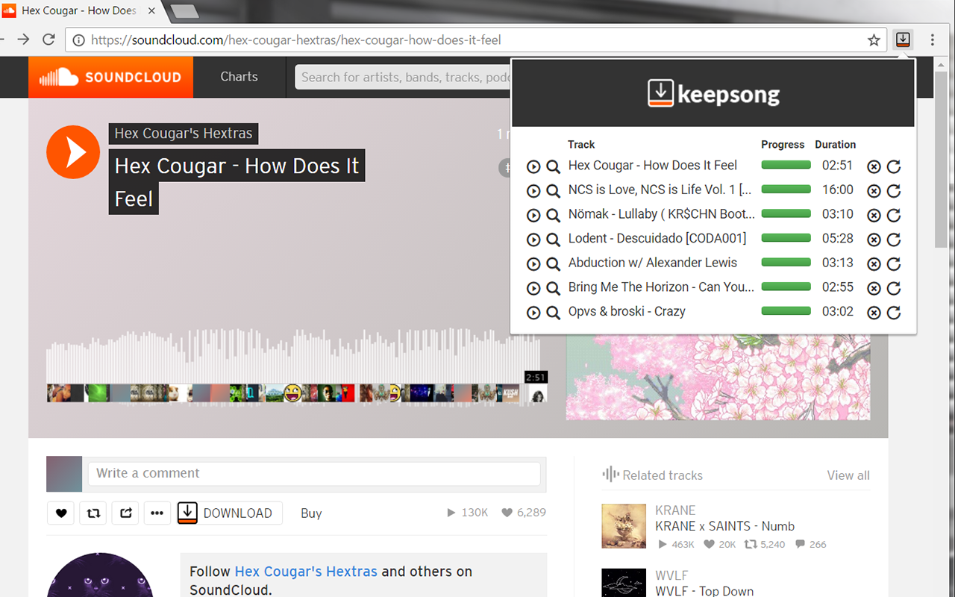955x597 pixels.
Task: Click magnifier icon for NCS is Love track
Action: pyautogui.click(x=553, y=191)
